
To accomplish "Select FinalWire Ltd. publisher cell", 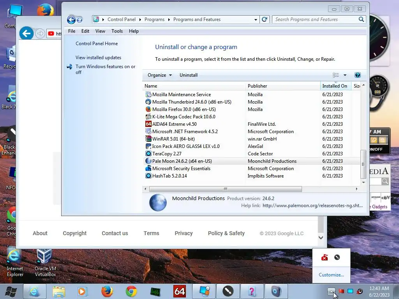I will [x=262, y=124].
